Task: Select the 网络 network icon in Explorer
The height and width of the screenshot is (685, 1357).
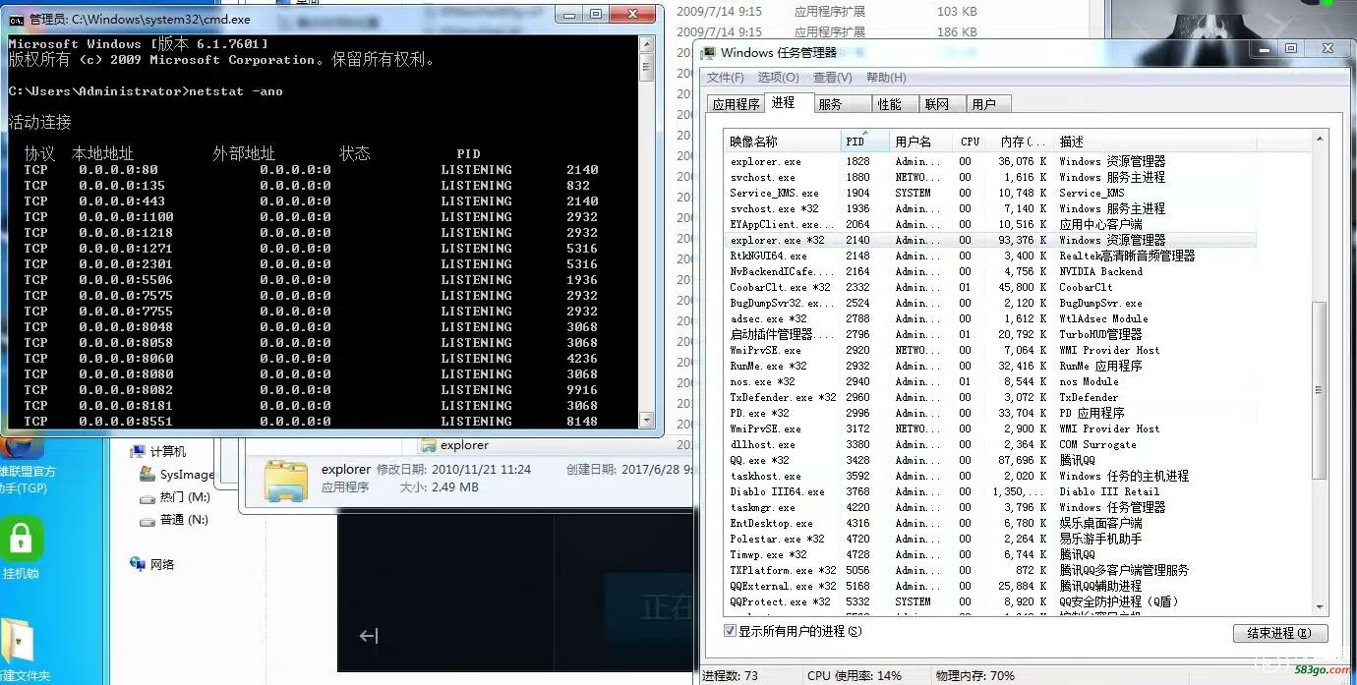Action: pyautogui.click(x=139, y=564)
